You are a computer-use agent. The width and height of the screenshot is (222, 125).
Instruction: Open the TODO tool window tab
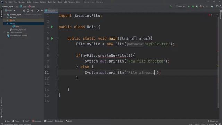pyautogui.click(x=26, y=121)
